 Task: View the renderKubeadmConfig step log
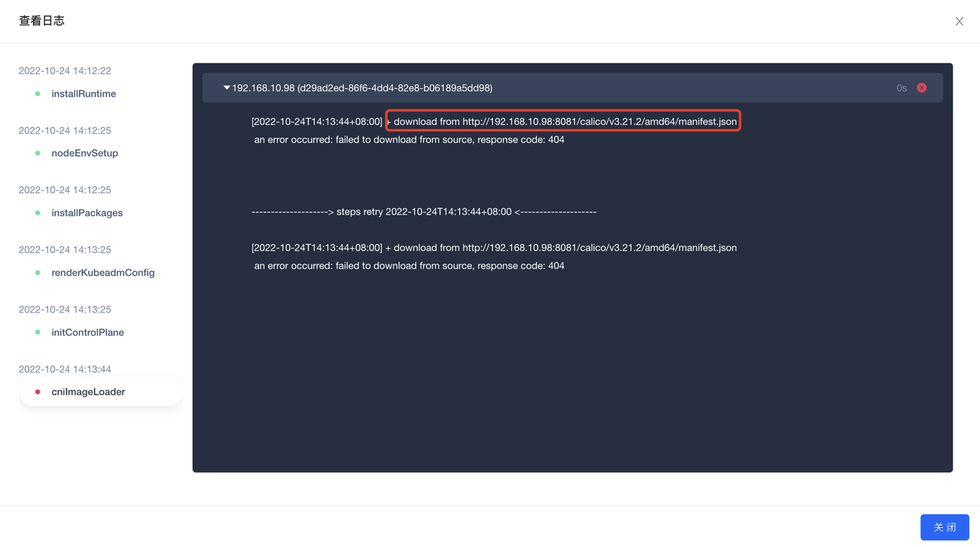103,273
